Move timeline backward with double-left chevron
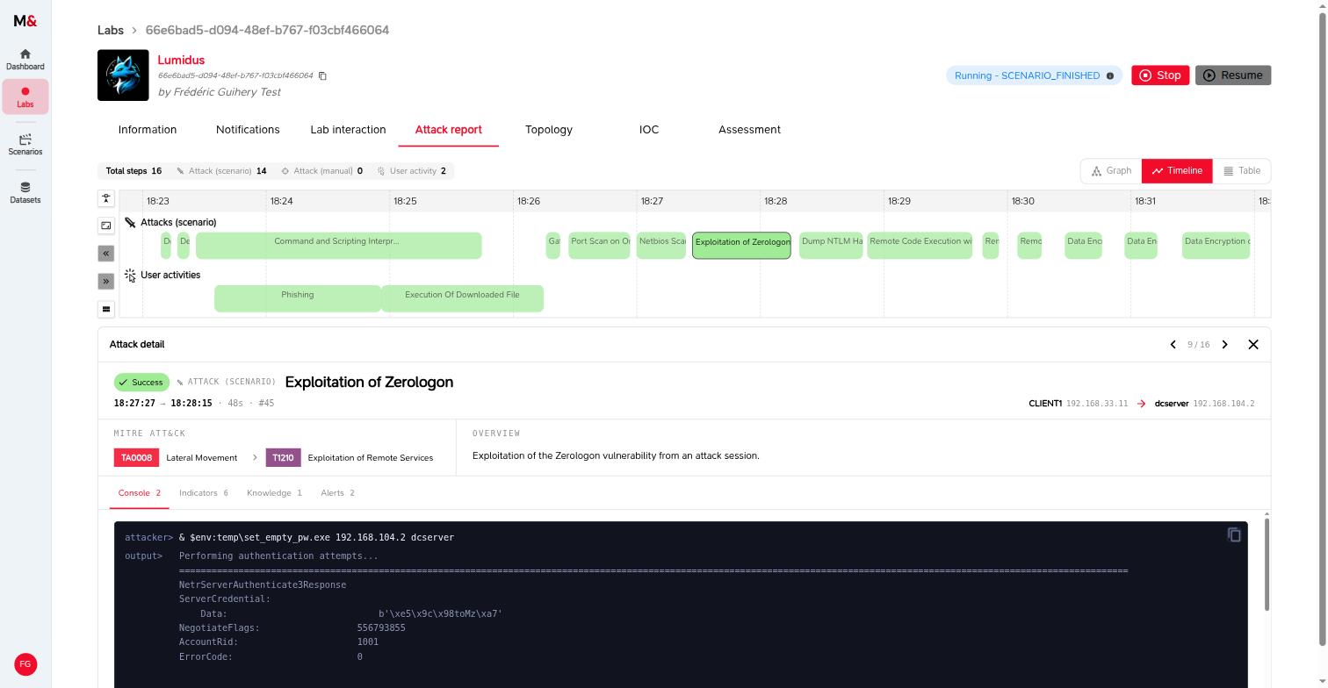1328x688 pixels. pyautogui.click(x=106, y=253)
